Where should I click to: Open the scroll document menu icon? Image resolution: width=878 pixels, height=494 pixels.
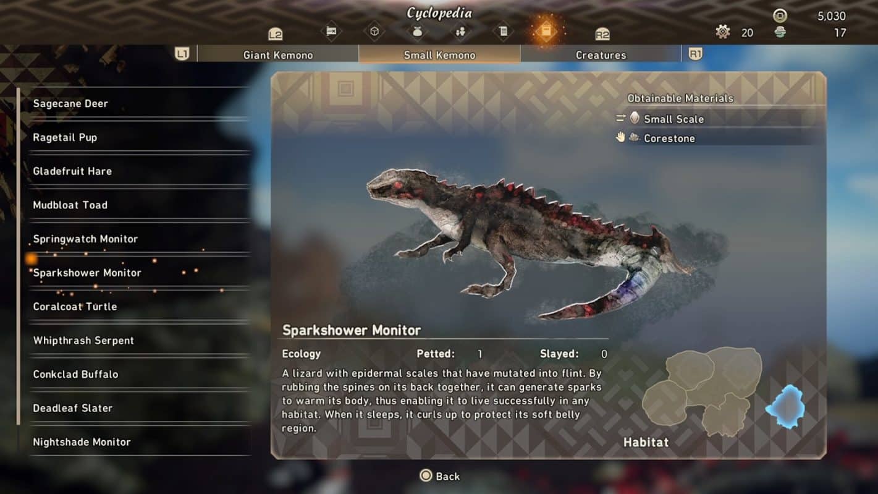click(504, 32)
